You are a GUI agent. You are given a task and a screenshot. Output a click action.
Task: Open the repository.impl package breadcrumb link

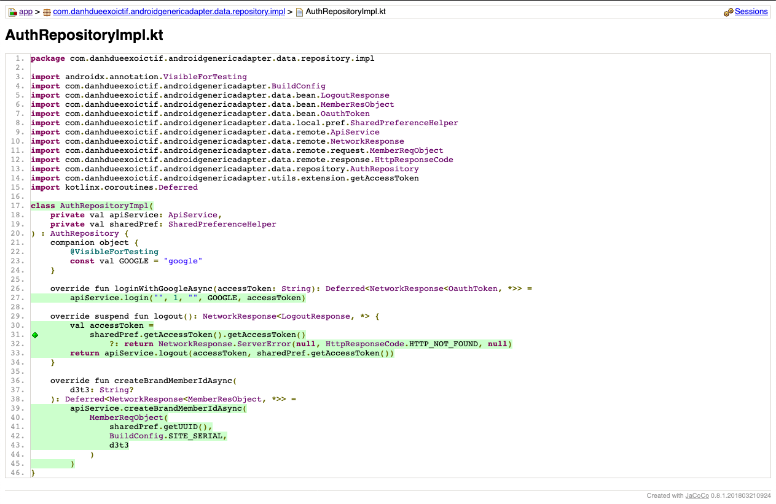click(x=169, y=12)
